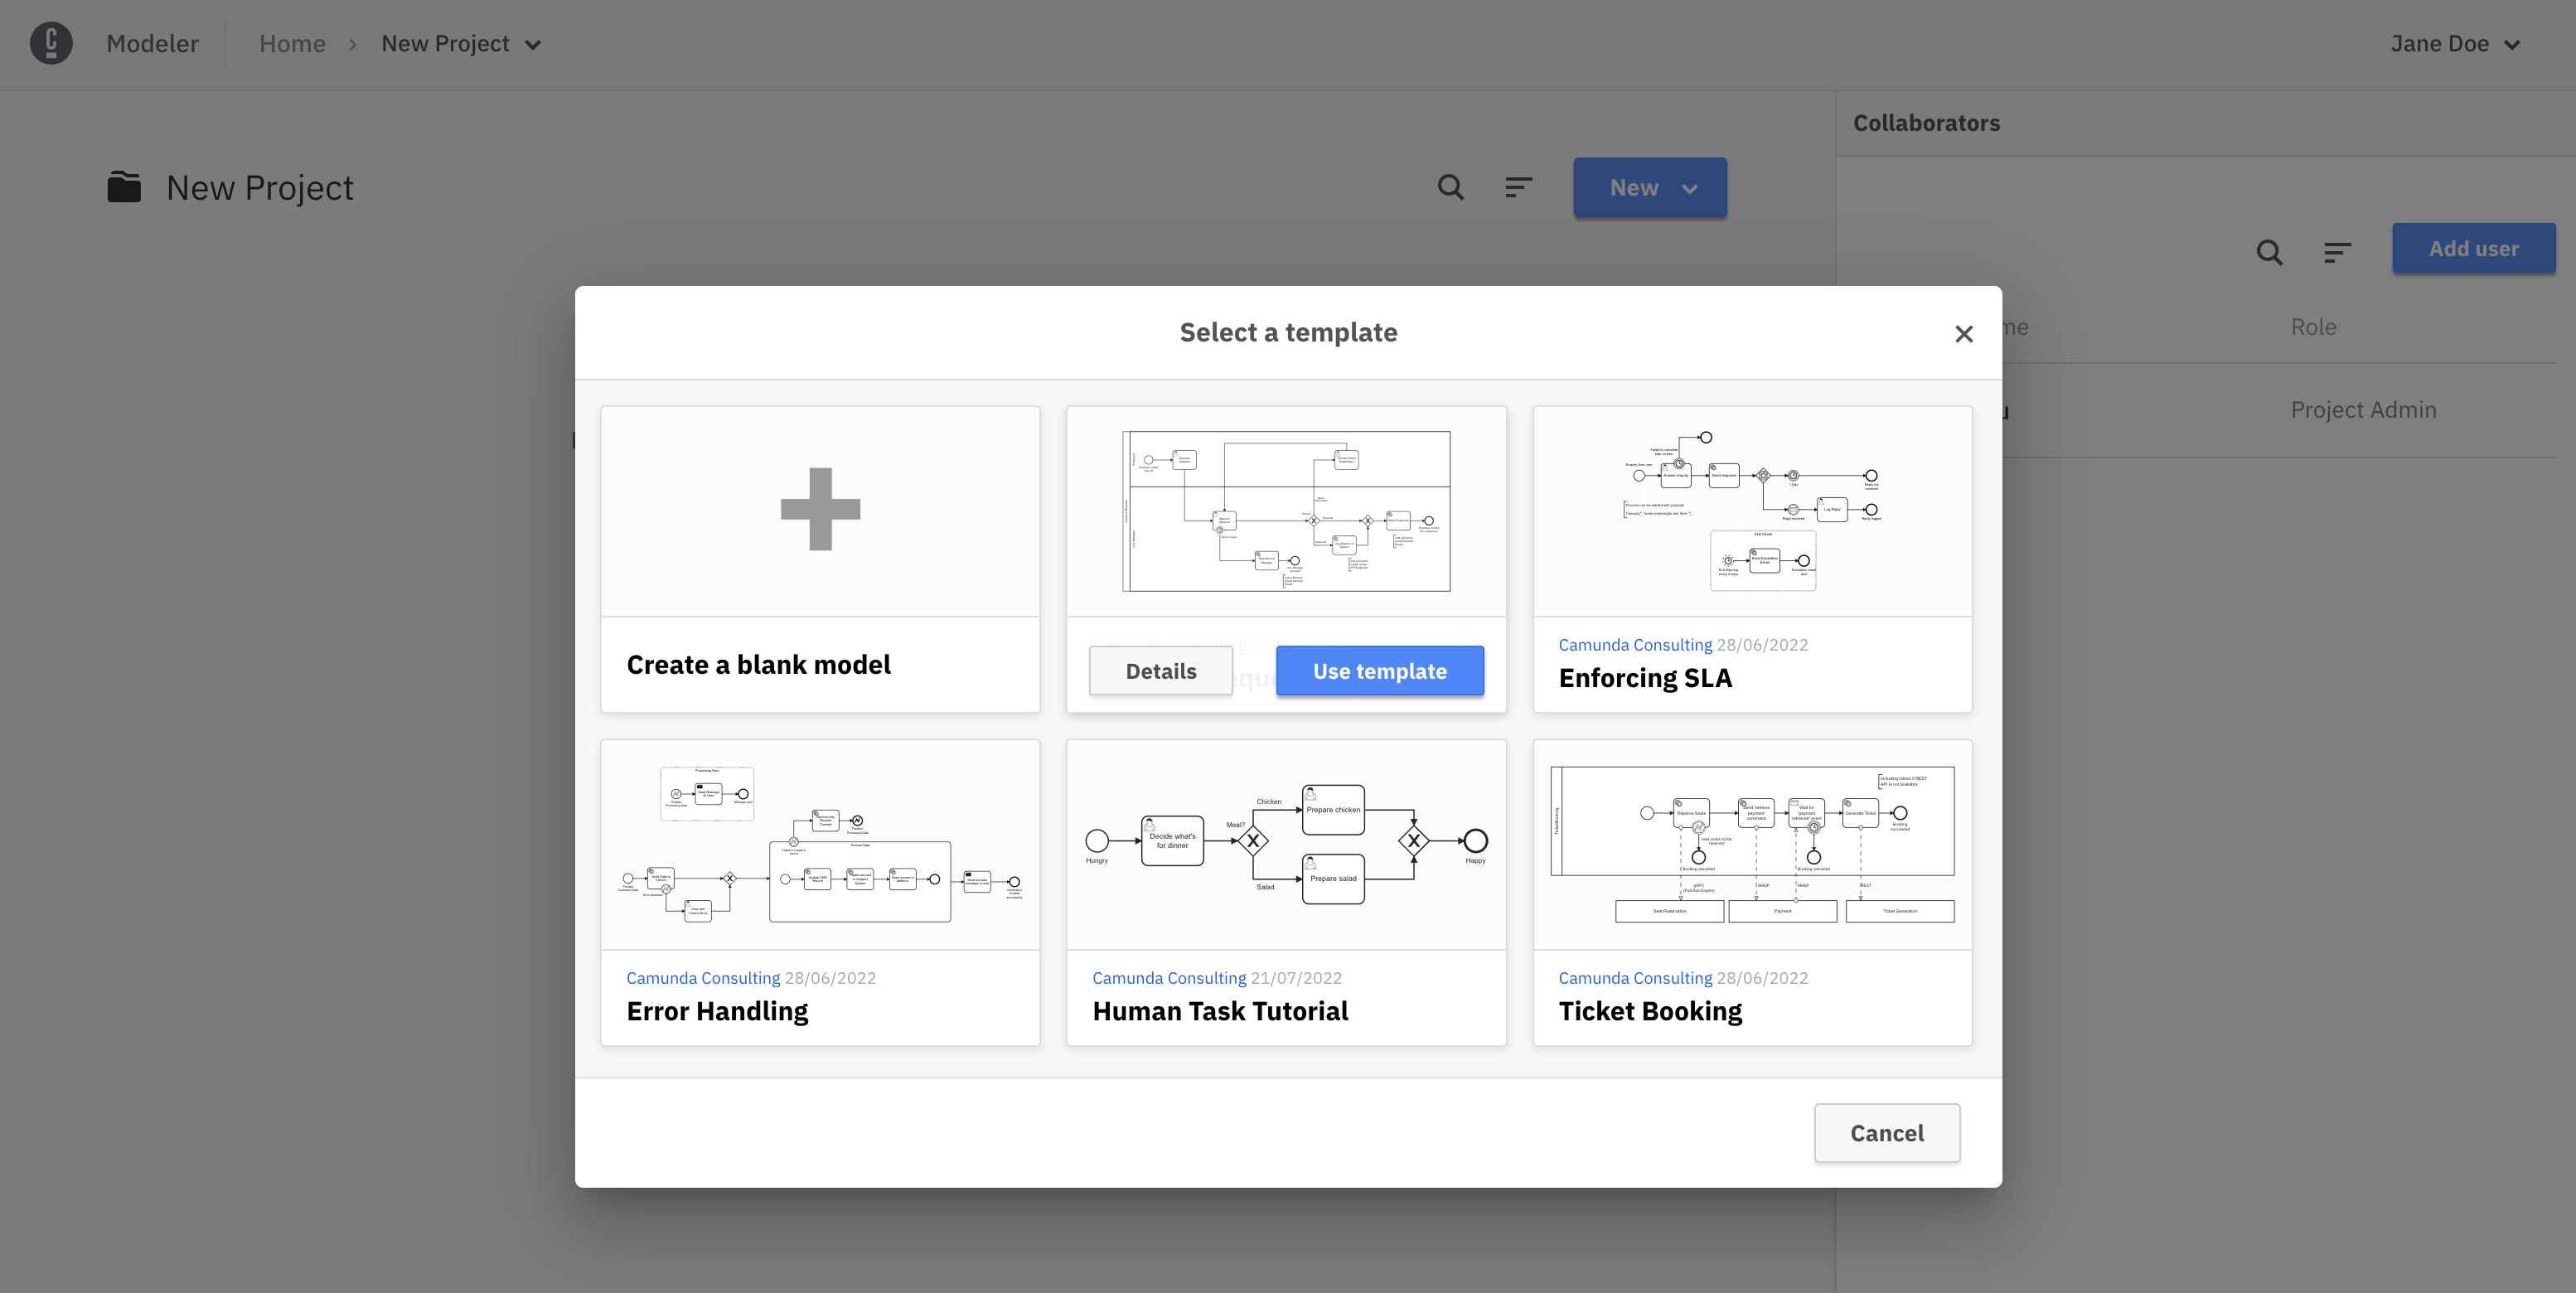Sort collaborators using the sort icon
Screen dimensions: 2576x1293
point(2337,252)
